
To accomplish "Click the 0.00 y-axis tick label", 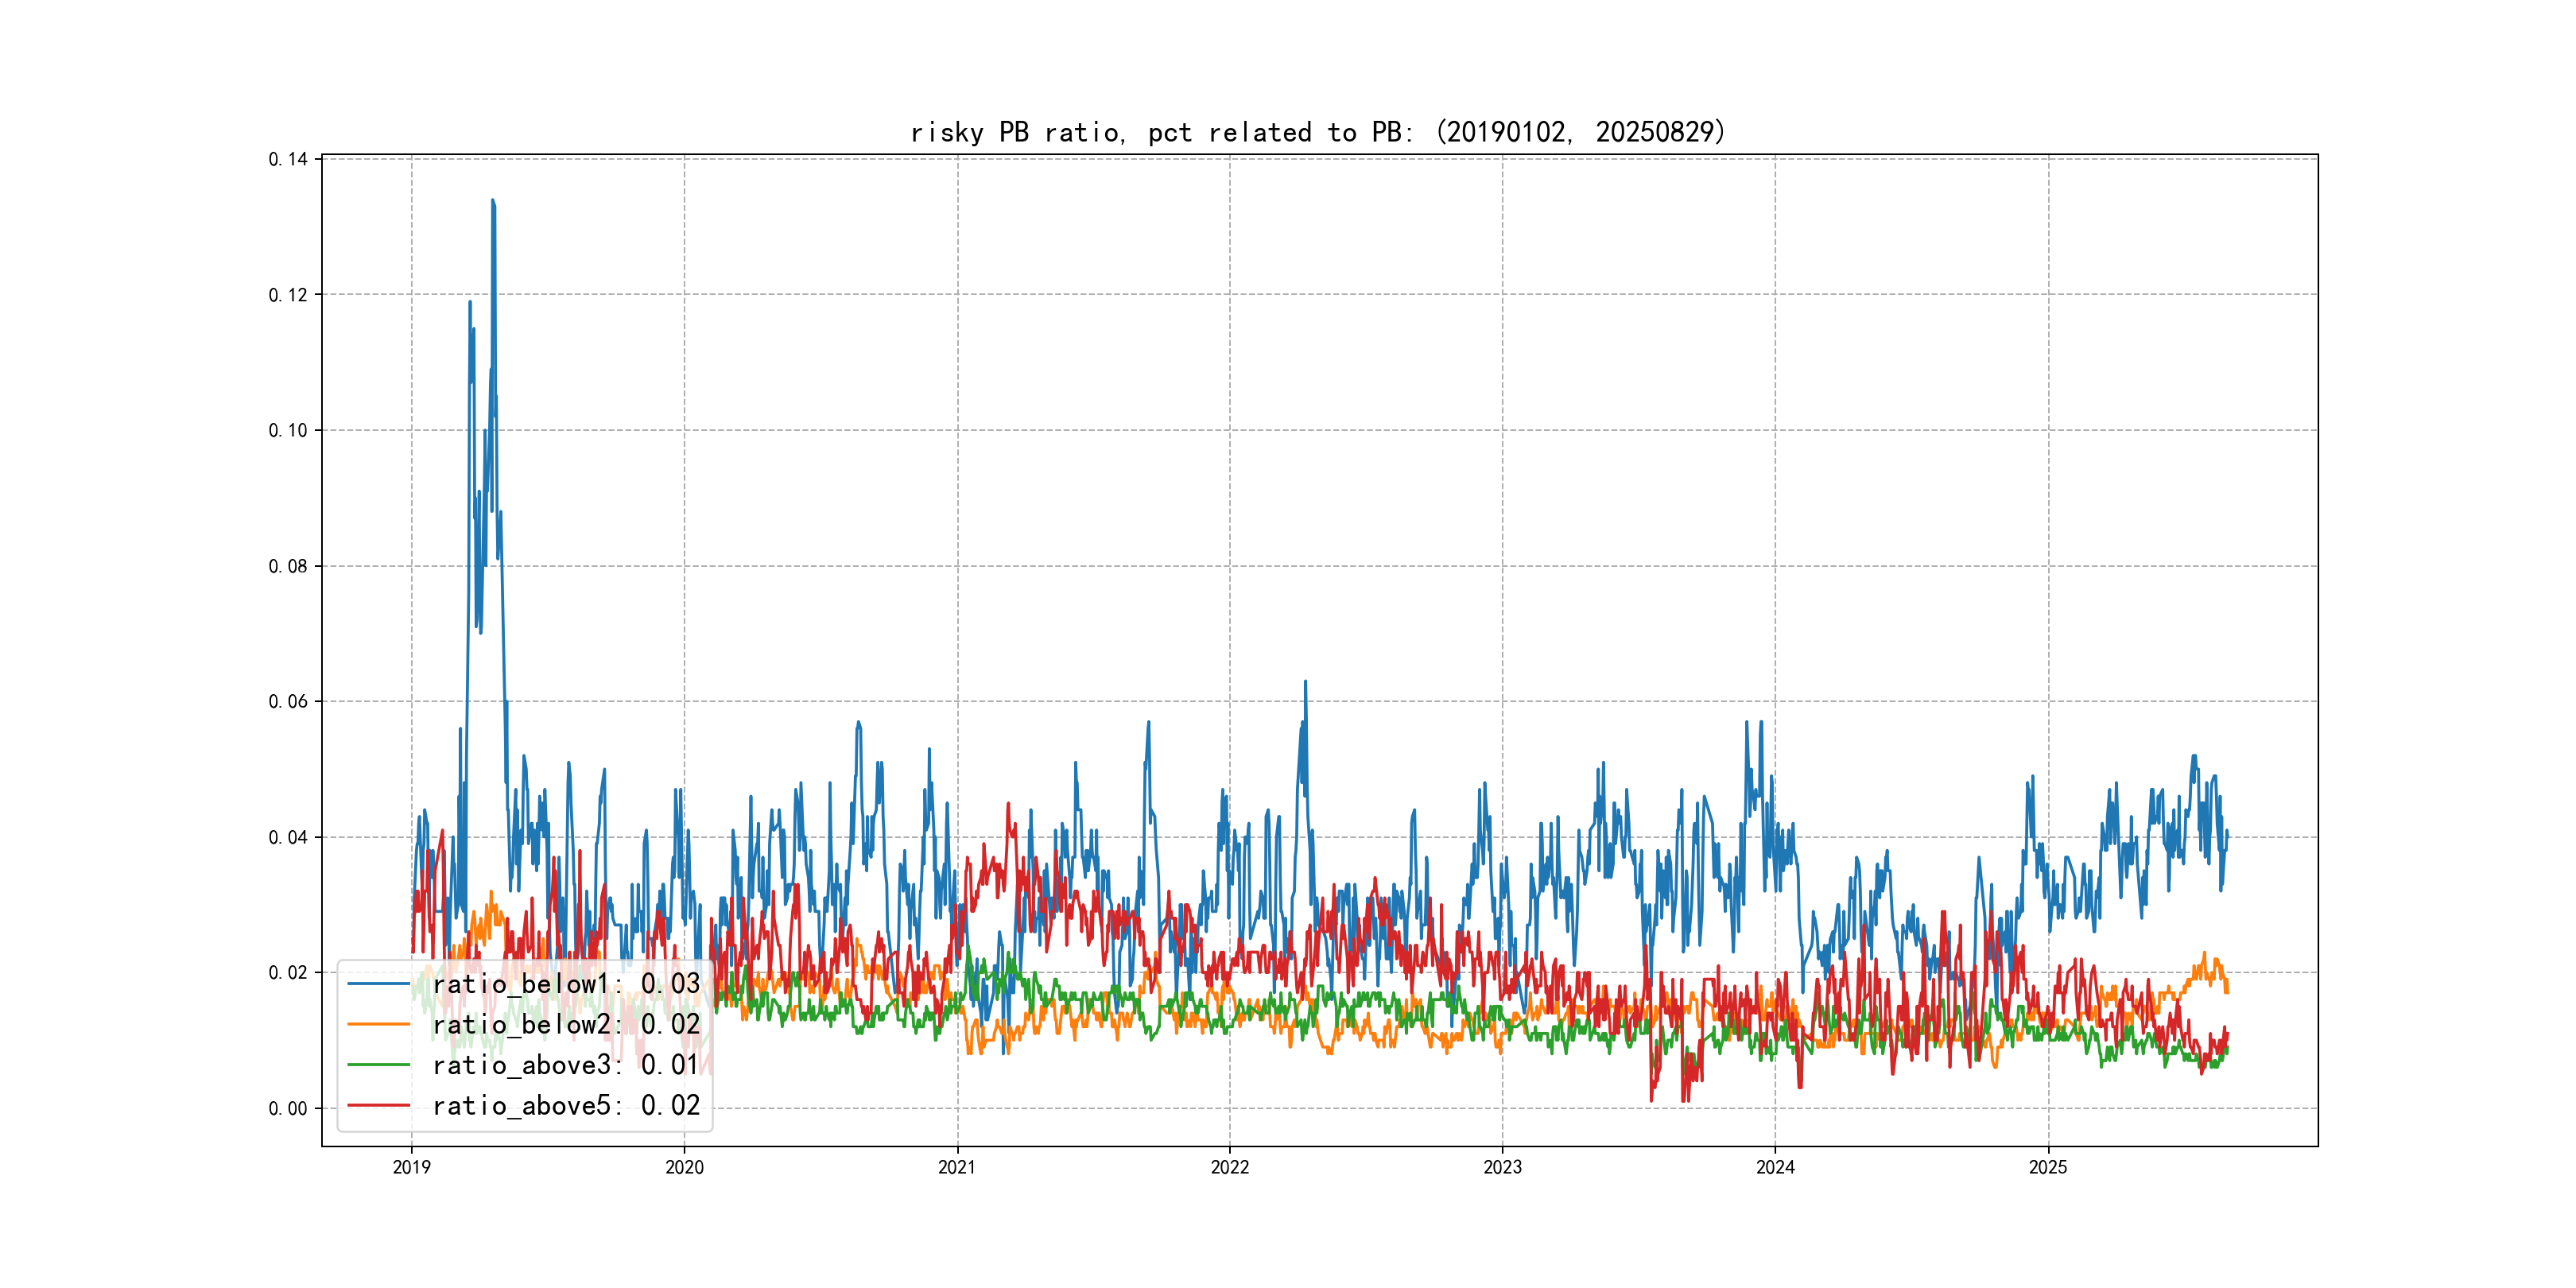I will coord(288,1108).
